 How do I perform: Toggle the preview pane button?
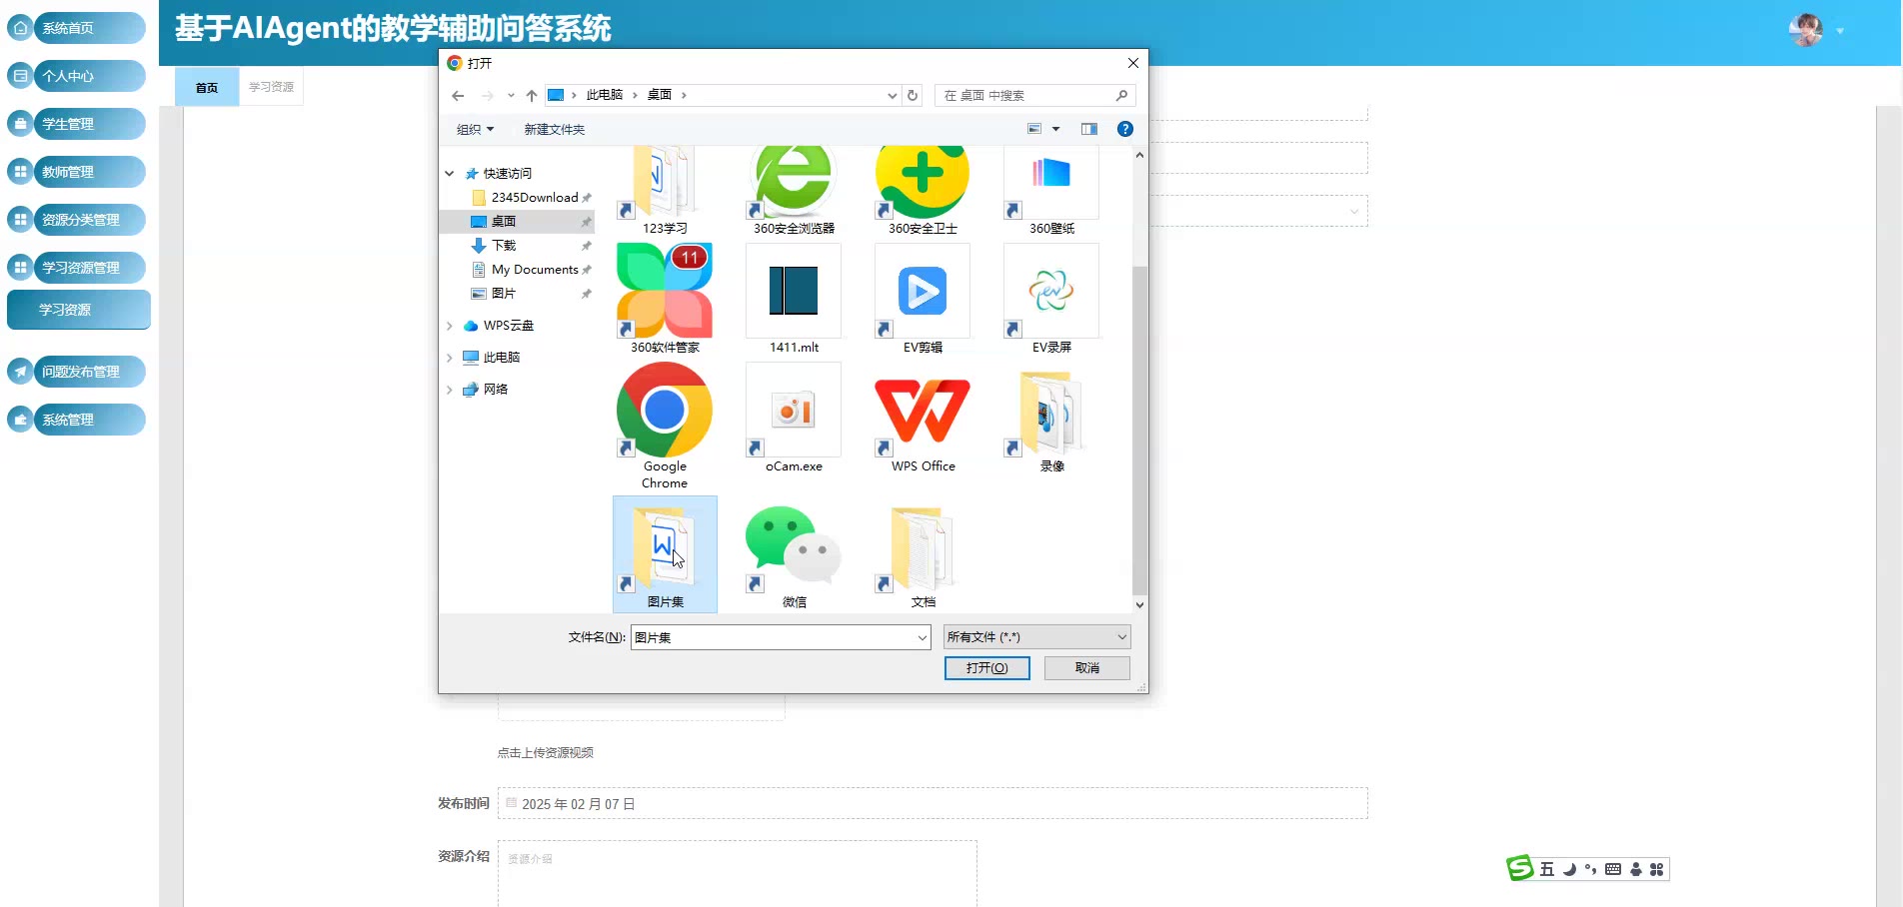(x=1089, y=129)
